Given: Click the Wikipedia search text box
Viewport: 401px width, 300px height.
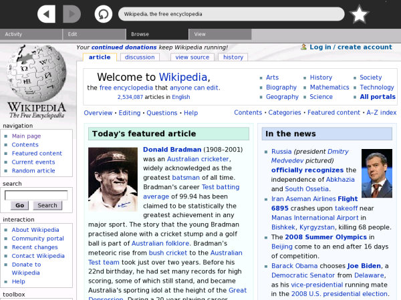Looking at the screenshot, I should [36, 195].
